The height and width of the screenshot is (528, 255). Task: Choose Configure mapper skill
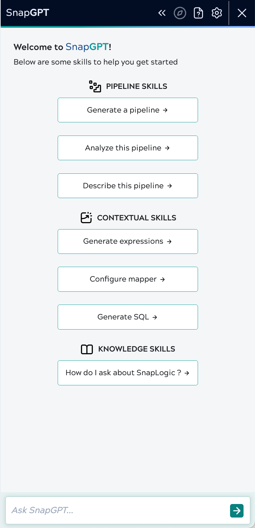(128, 279)
